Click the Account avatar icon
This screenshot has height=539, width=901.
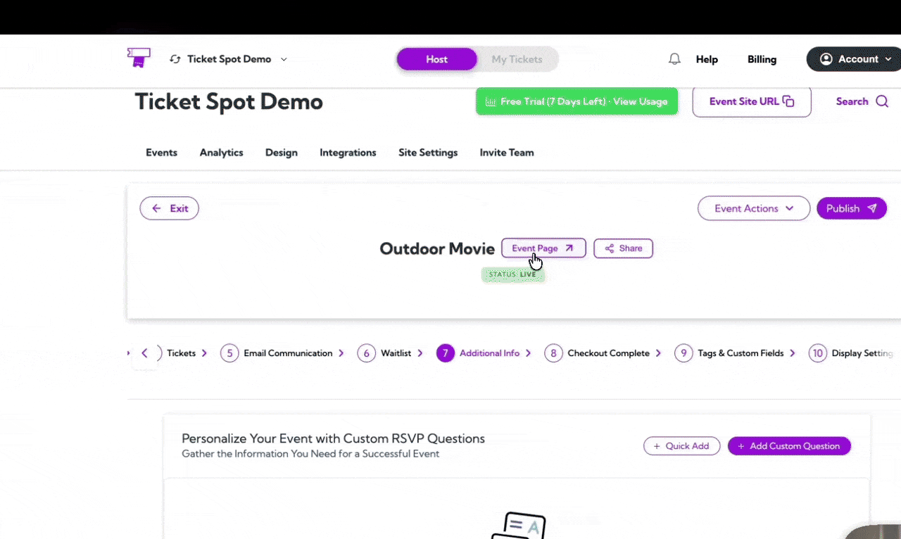pos(826,59)
